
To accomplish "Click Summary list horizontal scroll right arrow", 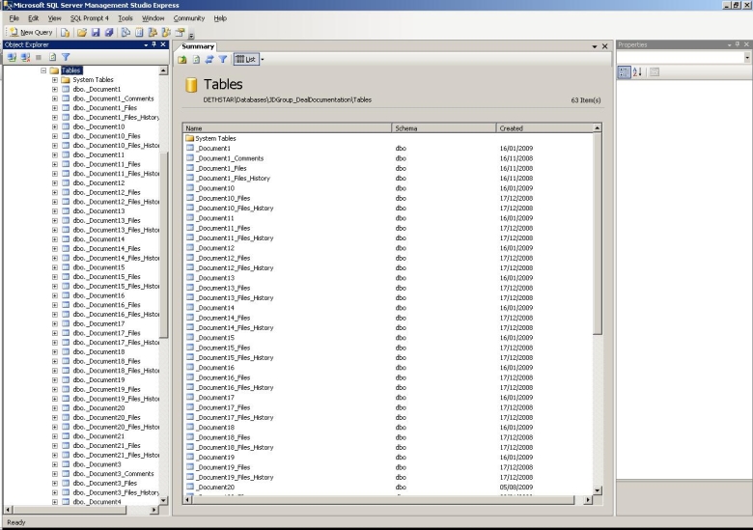I will [588, 500].
